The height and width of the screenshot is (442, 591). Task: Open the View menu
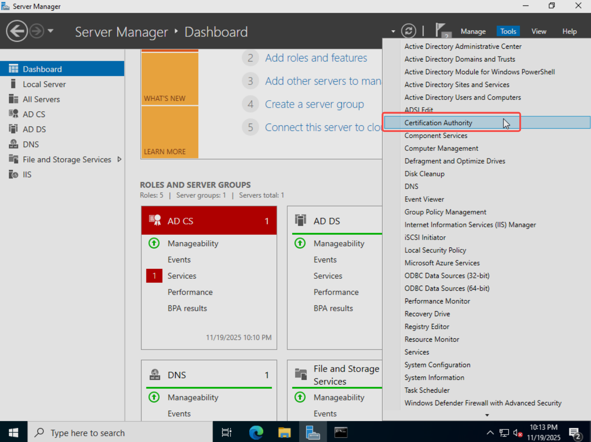pyautogui.click(x=539, y=32)
